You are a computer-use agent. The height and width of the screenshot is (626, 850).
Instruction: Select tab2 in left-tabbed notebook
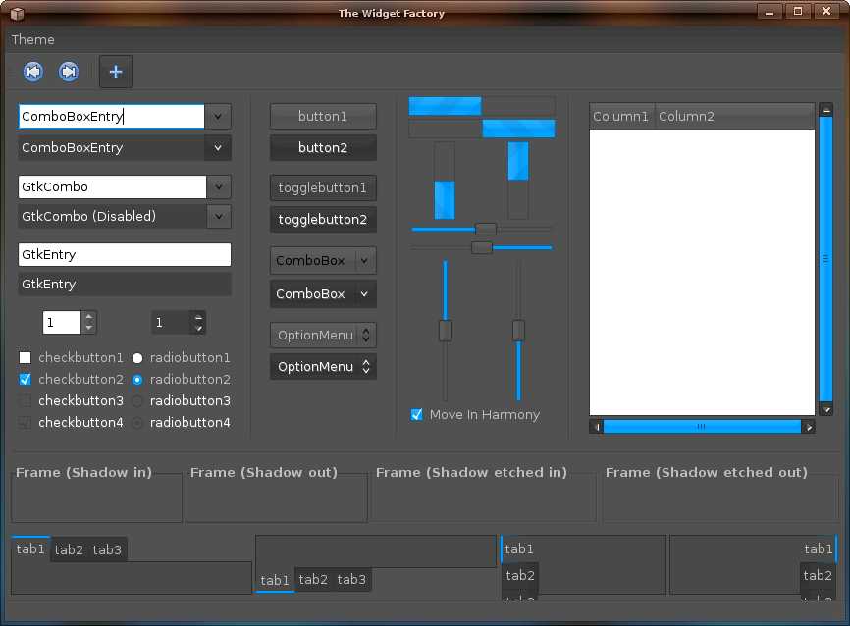[520, 575]
